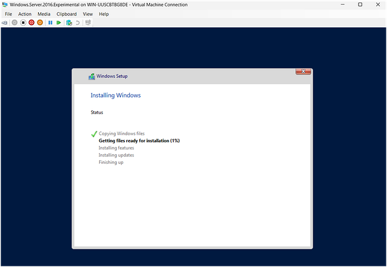Click the green checkmark beside Copying Windows files
The height and width of the screenshot is (267, 387).
[94, 134]
